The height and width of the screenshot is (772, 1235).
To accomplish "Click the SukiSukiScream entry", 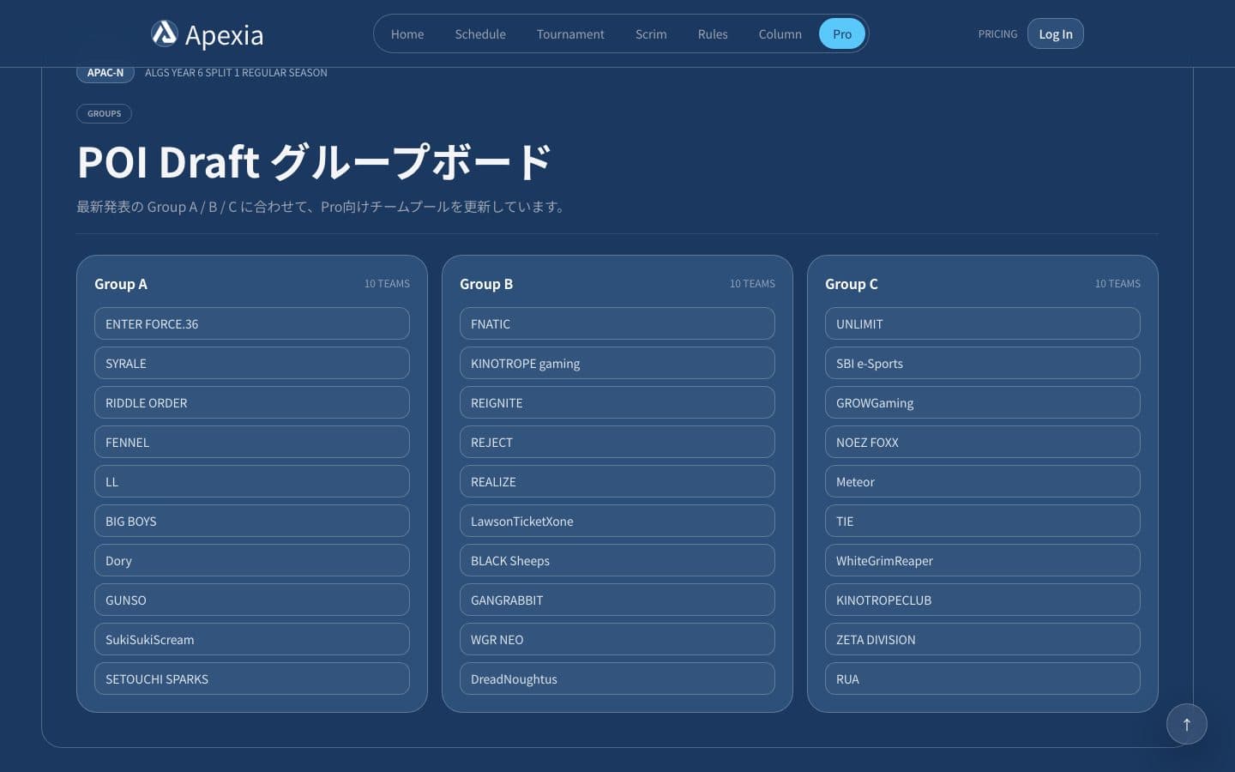I will coord(252,639).
